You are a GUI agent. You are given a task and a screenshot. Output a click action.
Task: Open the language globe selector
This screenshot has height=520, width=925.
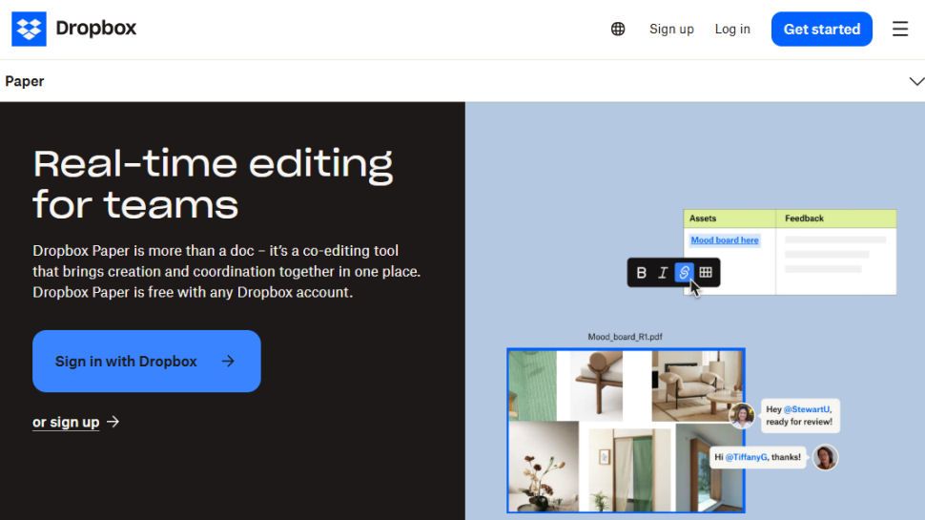tap(618, 30)
